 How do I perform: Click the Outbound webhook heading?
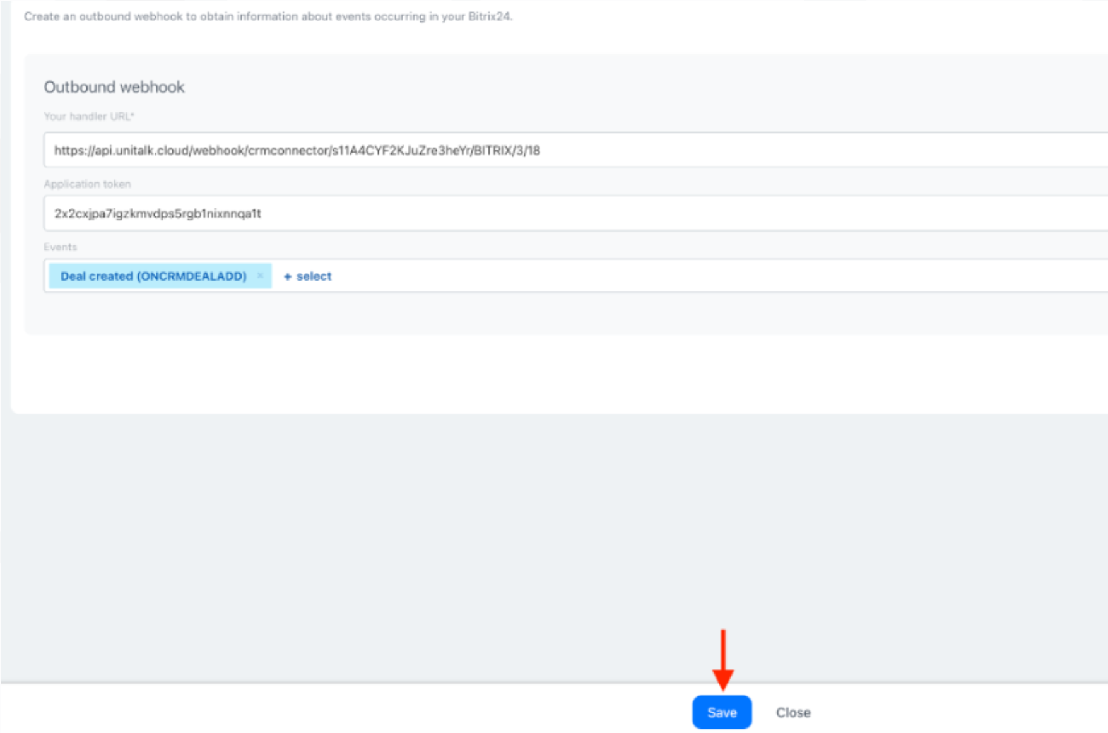coord(114,87)
